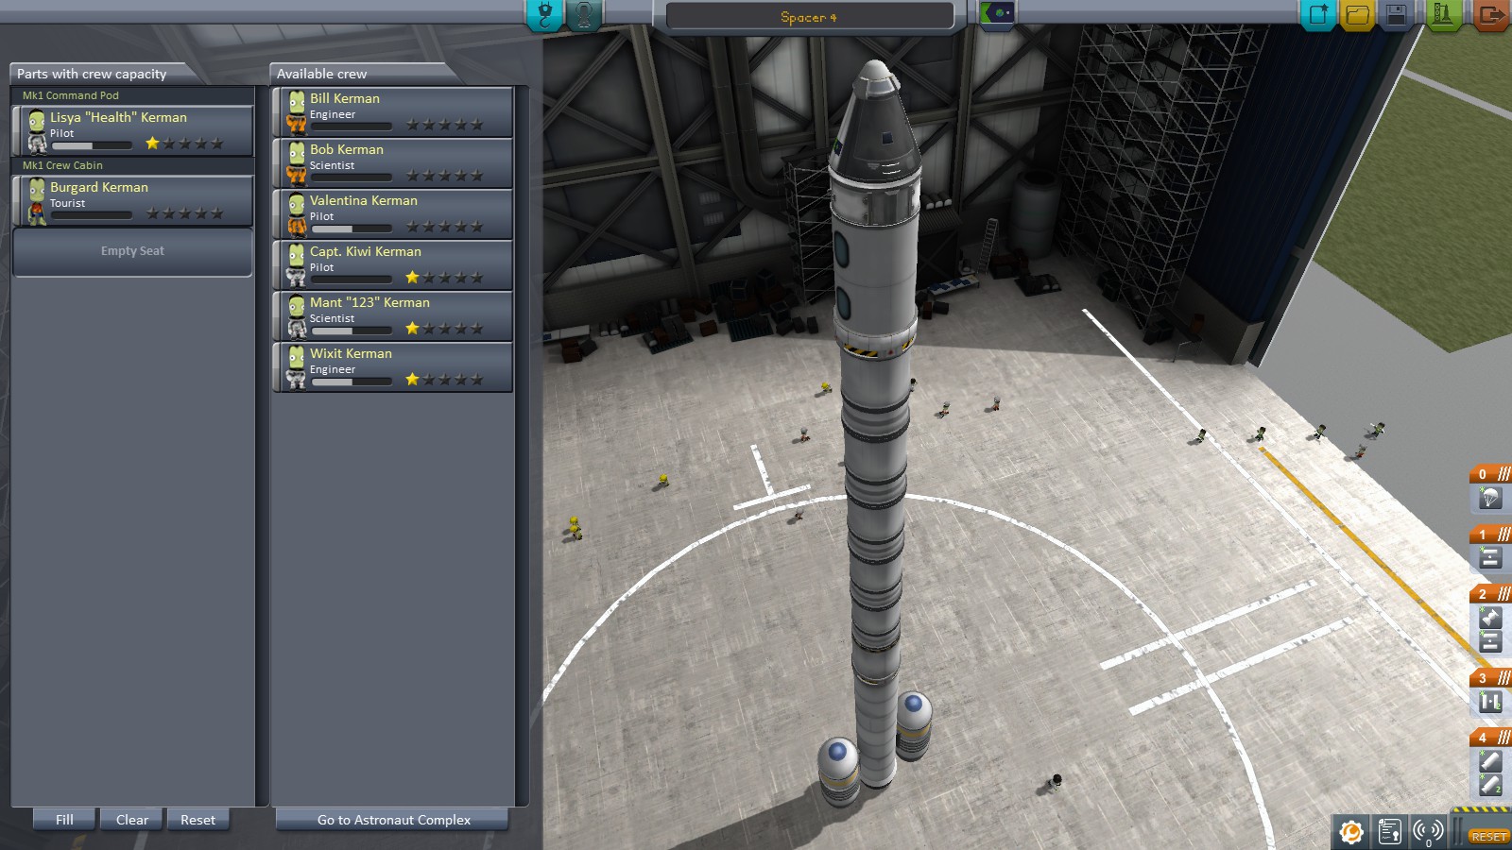
Task: Open Go to Astronaut Complex
Action: (x=393, y=820)
